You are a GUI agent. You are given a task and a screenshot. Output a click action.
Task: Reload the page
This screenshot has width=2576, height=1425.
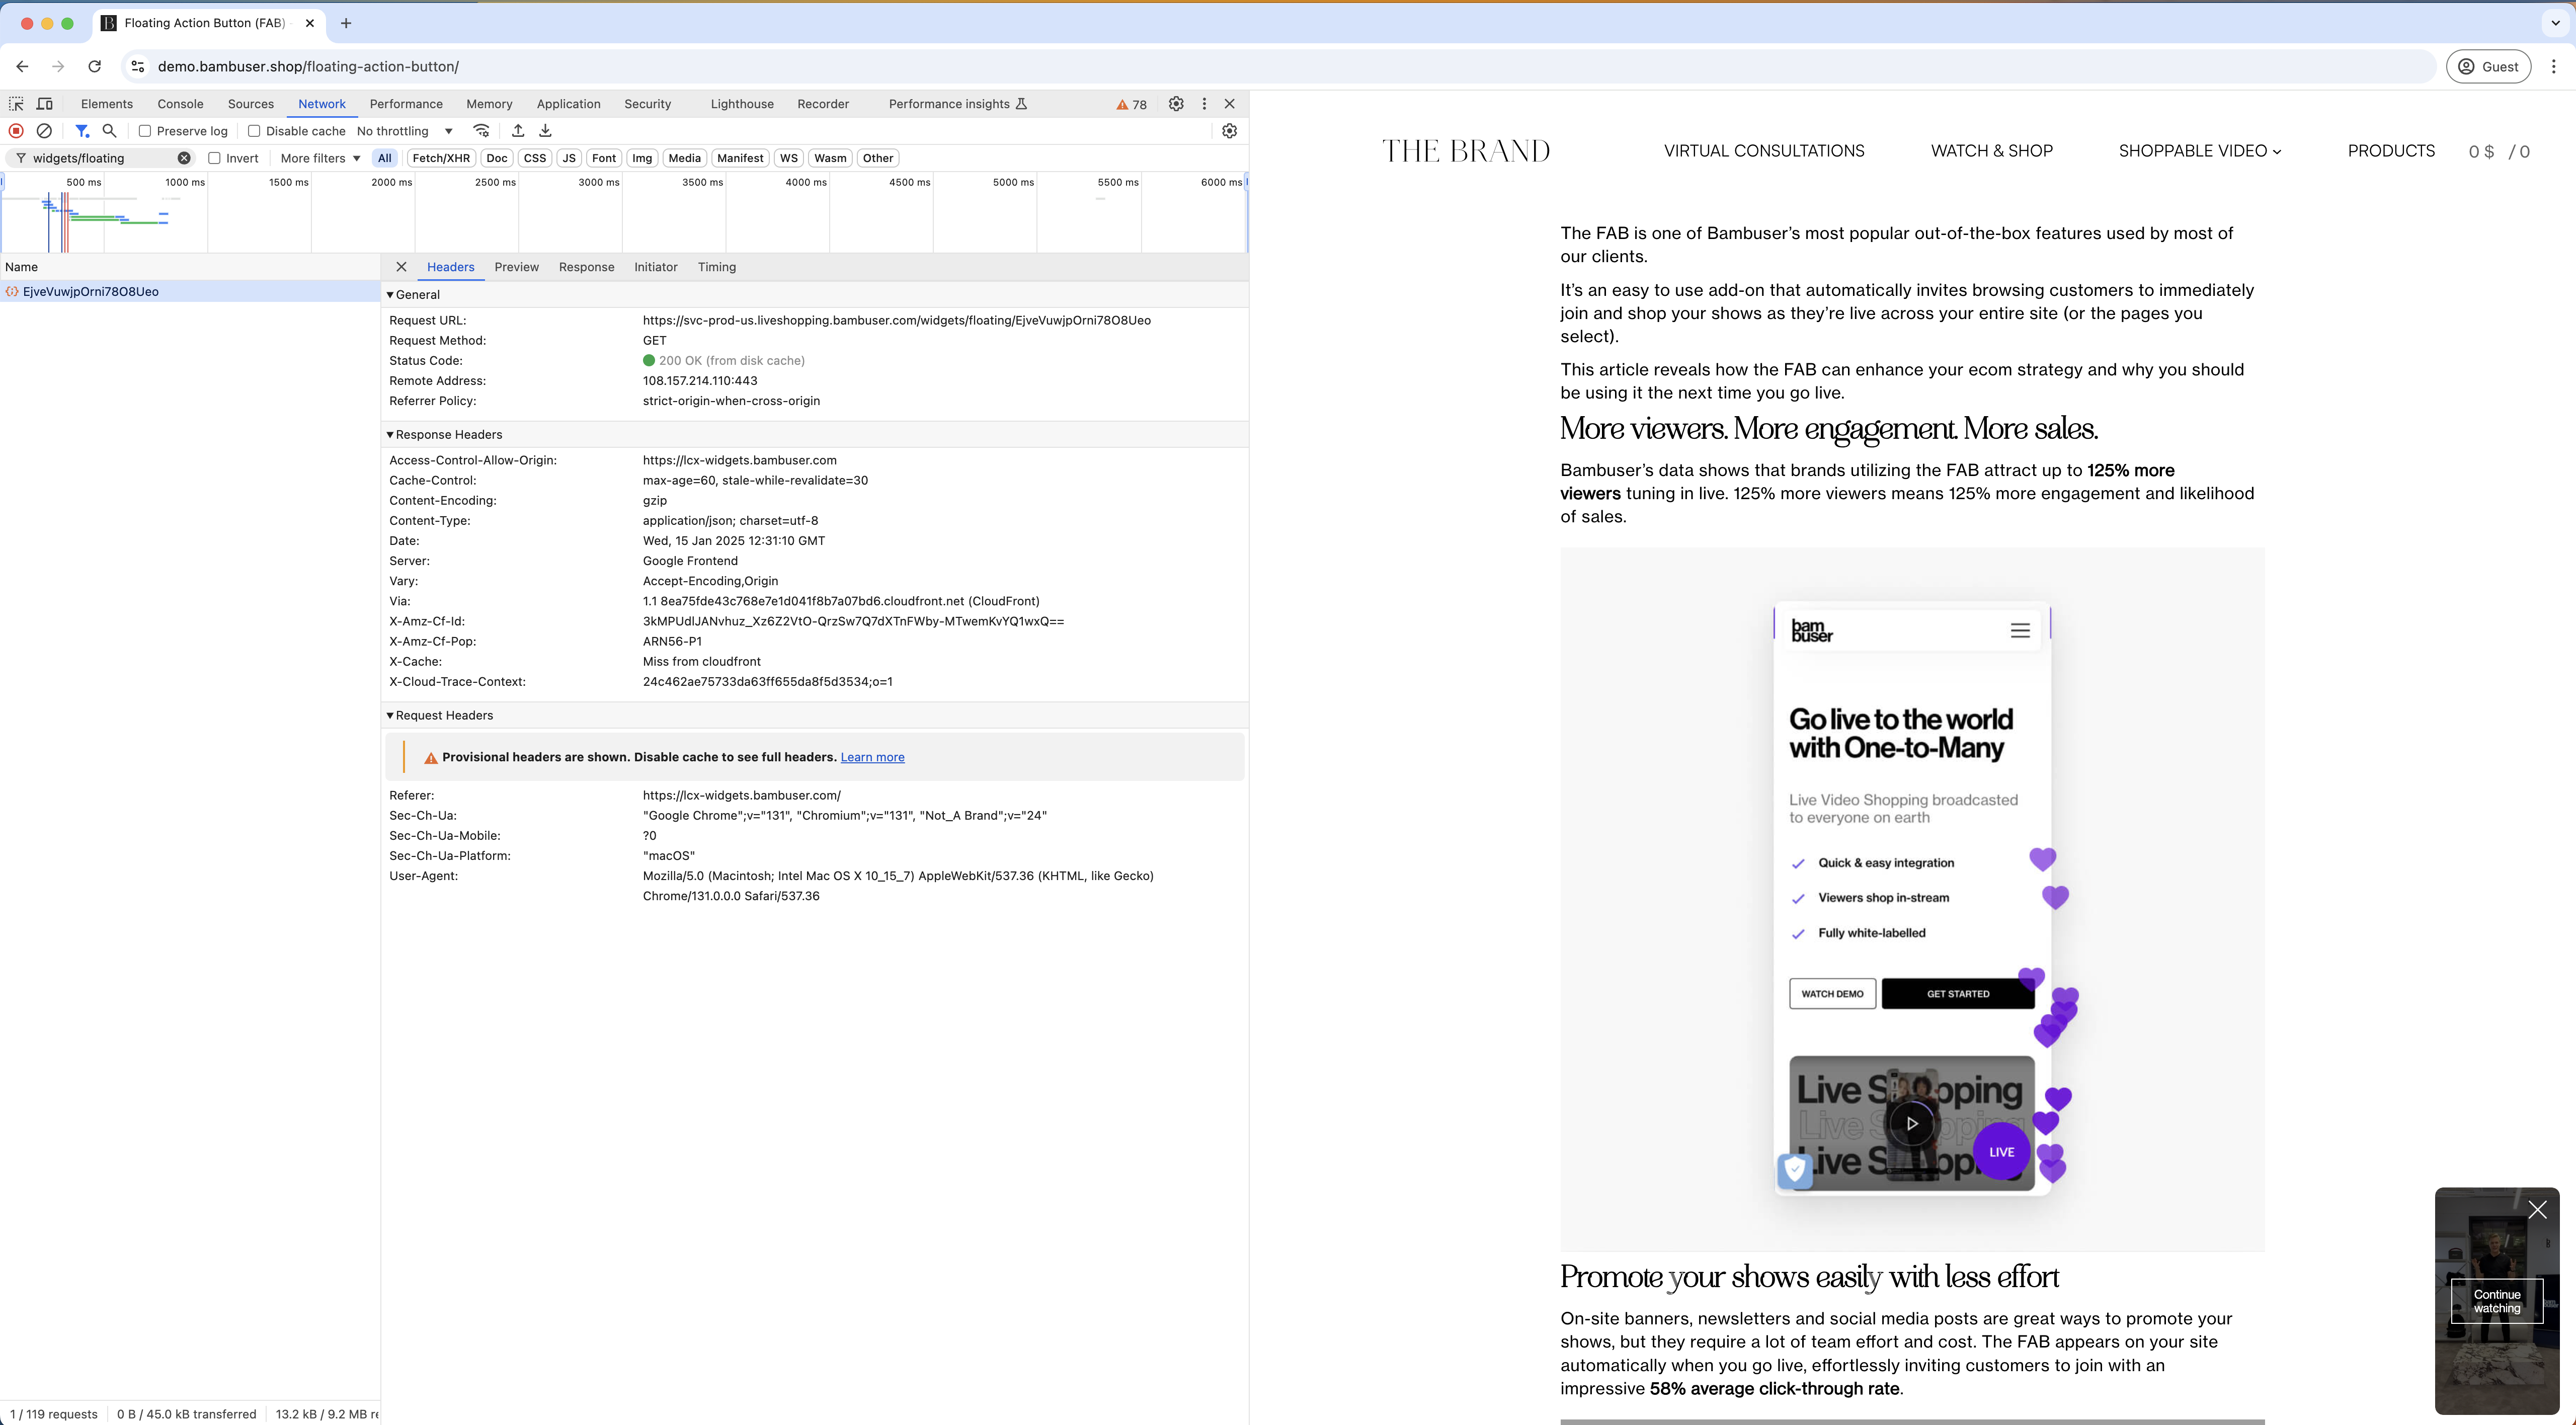94,66
